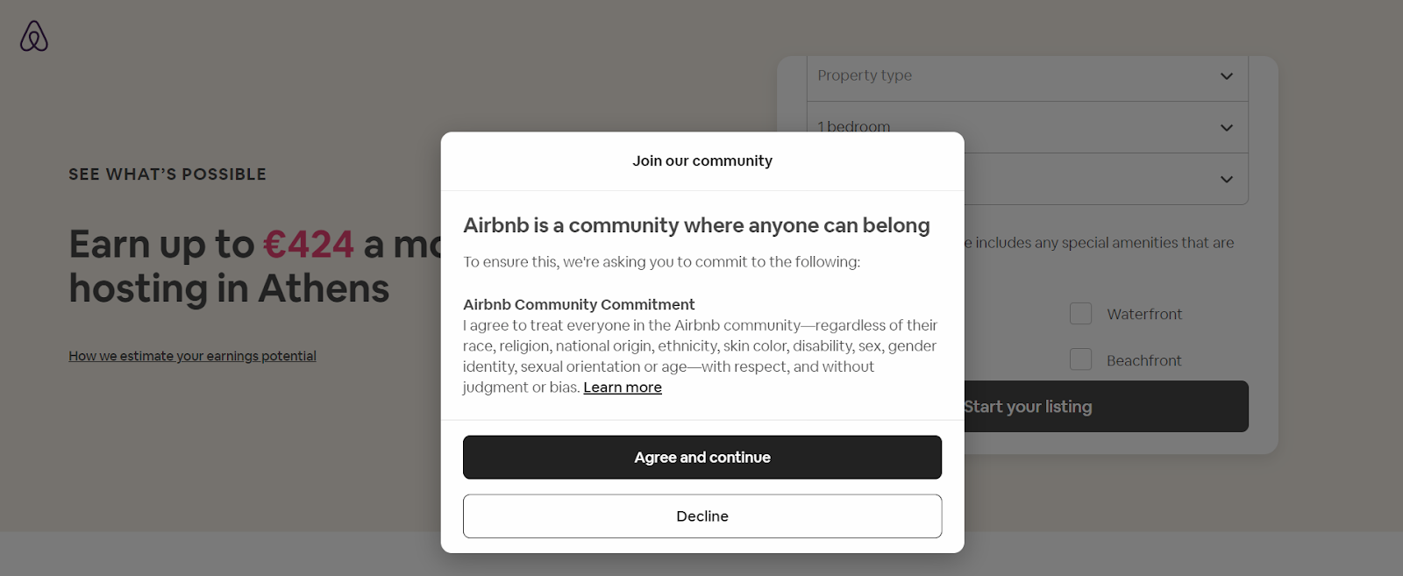Image resolution: width=1403 pixels, height=576 pixels.
Task: Open the Property type dropdown
Action: (x=1026, y=76)
